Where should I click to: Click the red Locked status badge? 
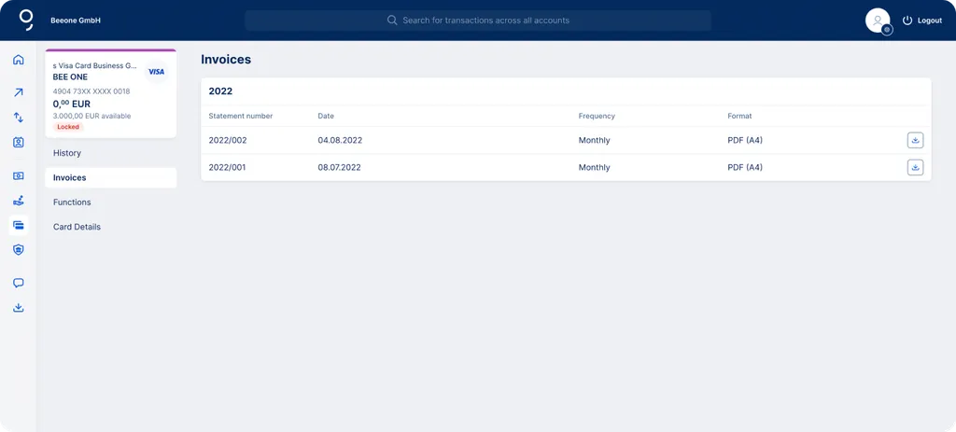click(68, 127)
